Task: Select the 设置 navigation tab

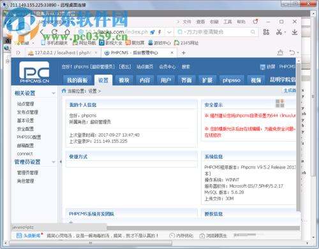Action: click(x=103, y=80)
